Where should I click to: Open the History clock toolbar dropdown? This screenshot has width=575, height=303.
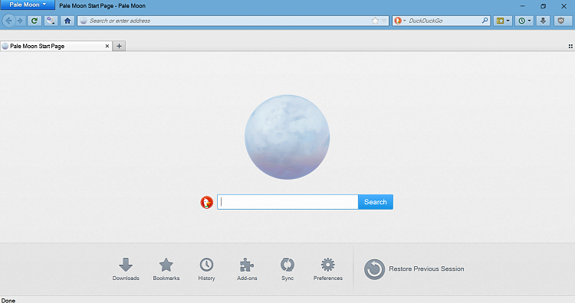tap(524, 21)
